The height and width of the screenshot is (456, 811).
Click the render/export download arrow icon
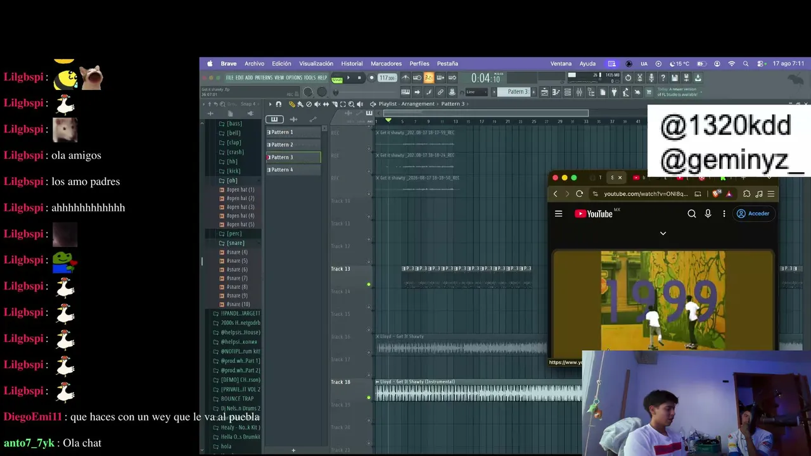698,78
